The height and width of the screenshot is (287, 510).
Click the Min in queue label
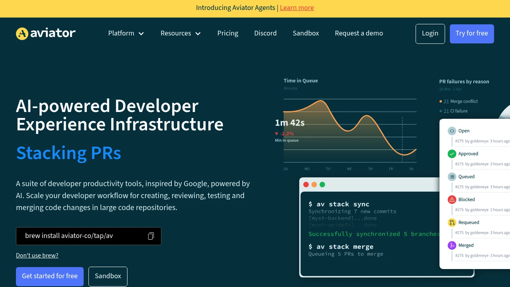pyautogui.click(x=286, y=140)
